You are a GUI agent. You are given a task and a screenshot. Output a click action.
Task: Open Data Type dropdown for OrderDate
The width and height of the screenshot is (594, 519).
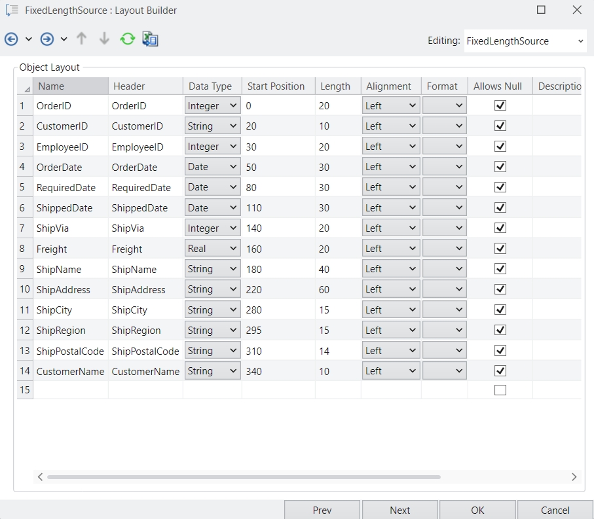click(x=212, y=167)
